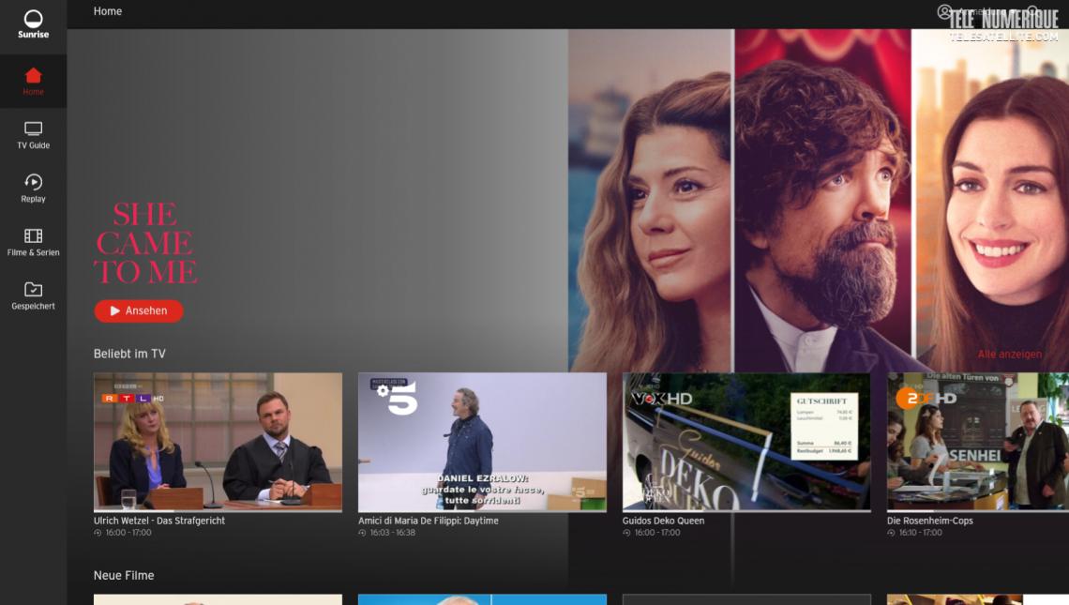
Task: Select the Canale 5 Amici thumbnail
Action: pyautogui.click(x=482, y=442)
